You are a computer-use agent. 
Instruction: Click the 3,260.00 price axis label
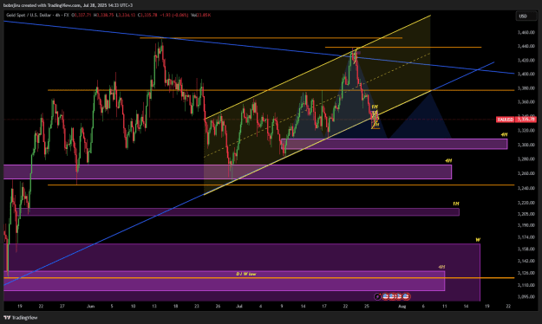(526, 173)
